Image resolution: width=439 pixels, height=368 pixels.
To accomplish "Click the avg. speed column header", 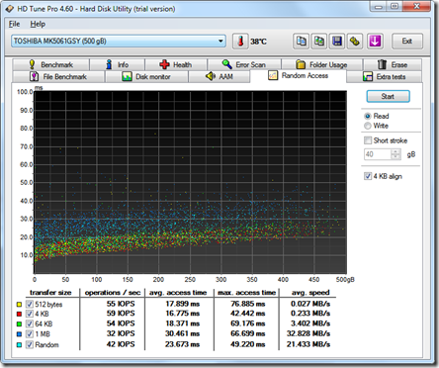I will point(310,293).
